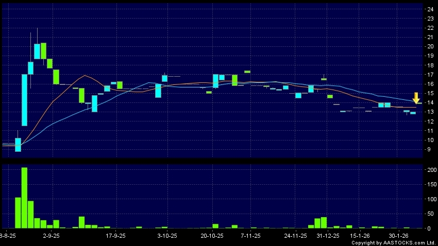Select the tall cyan candlestick rising to 17
The height and width of the screenshot is (246, 438).
24,100
